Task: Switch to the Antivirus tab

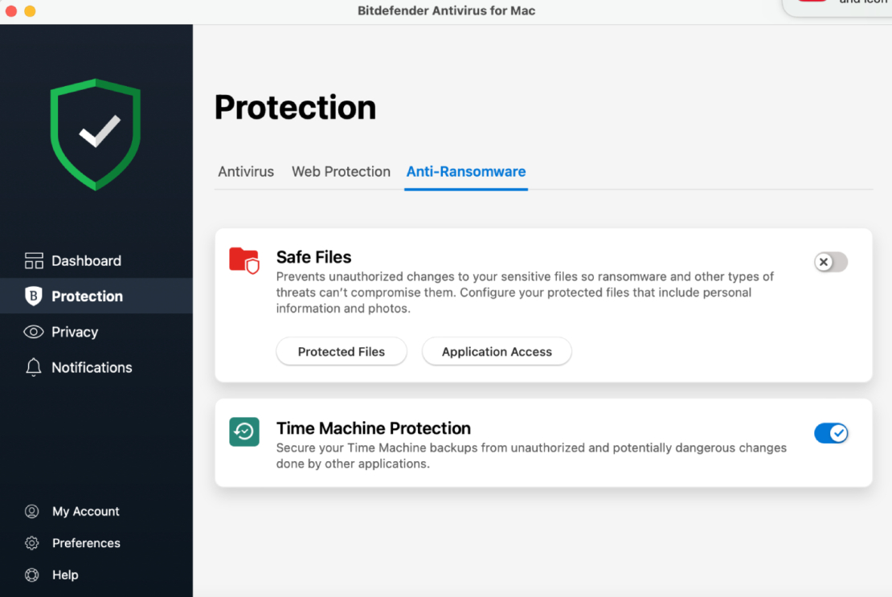Action: 246,171
